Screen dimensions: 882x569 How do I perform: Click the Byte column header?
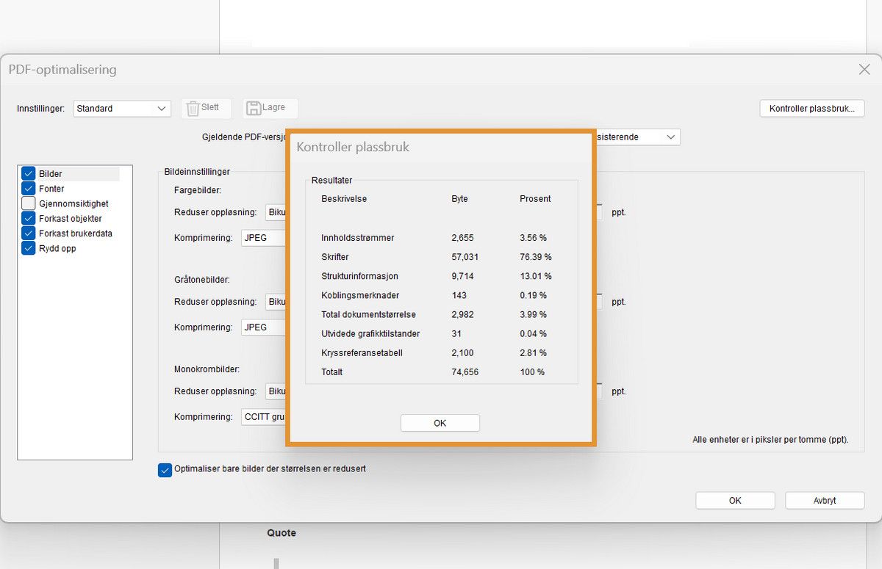coord(459,199)
